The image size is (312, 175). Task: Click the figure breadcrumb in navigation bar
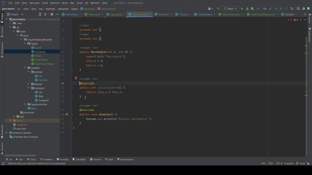pos(74,9)
